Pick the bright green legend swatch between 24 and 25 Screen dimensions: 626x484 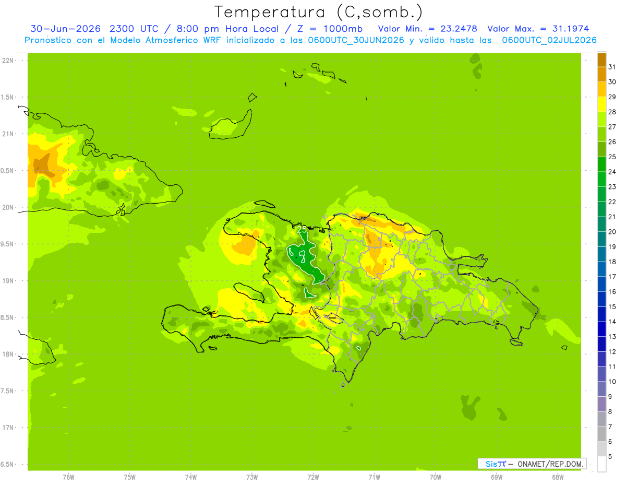click(x=601, y=164)
